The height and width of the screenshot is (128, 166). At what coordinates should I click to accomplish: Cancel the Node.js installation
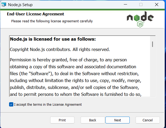[148, 120]
